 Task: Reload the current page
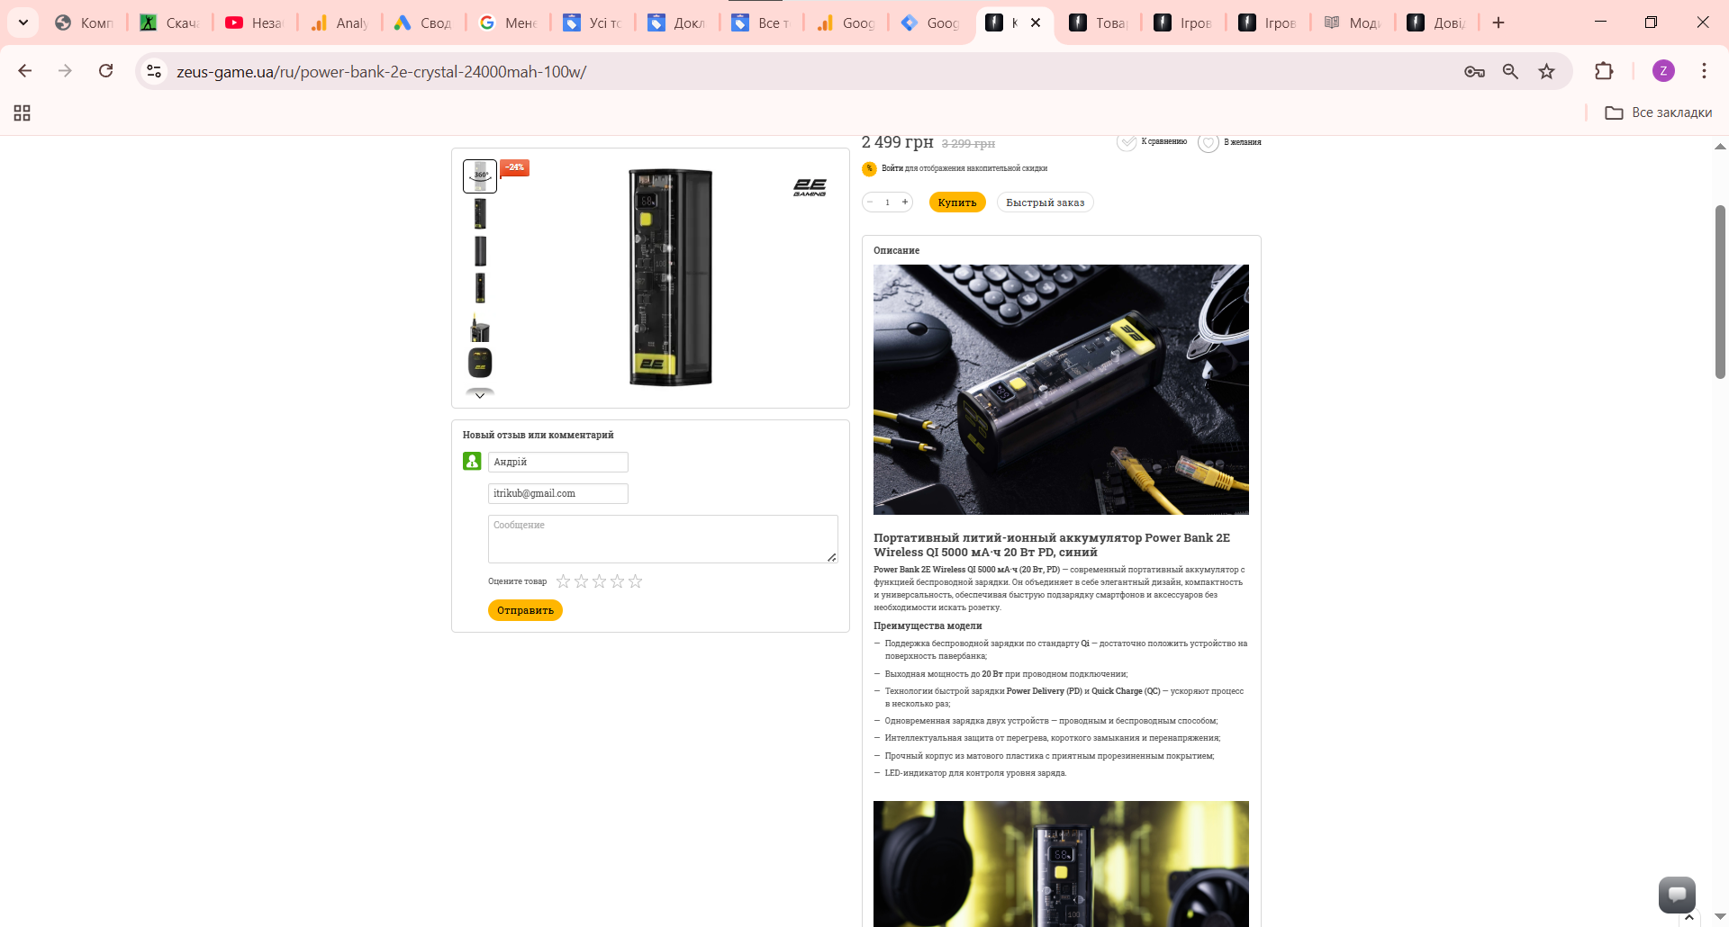click(105, 71)
